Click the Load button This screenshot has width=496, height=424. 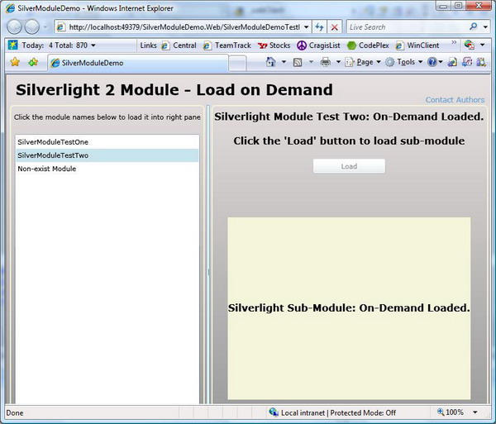(x=349, y=166)
